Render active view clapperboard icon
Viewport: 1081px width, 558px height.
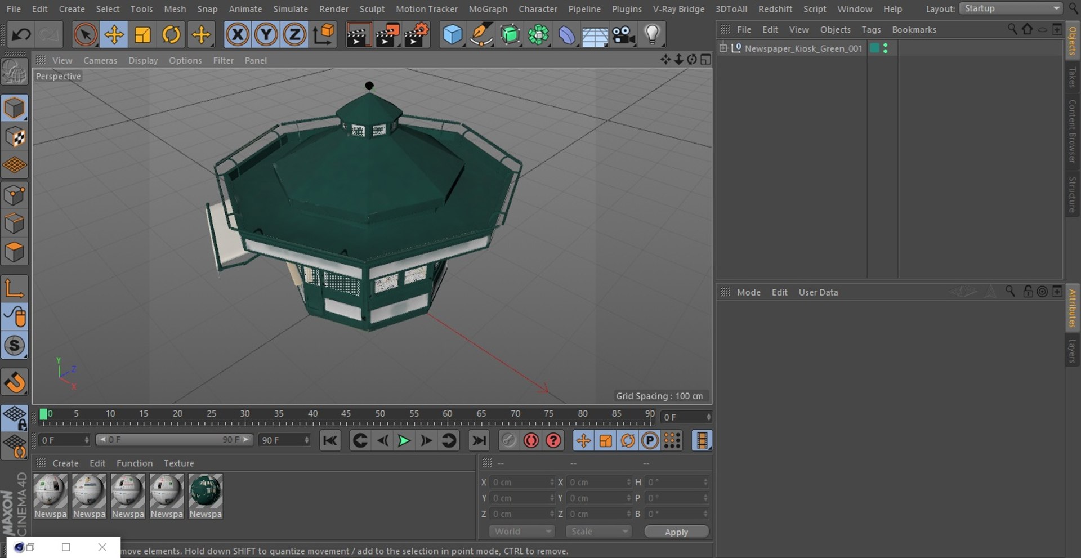coord(358,35)
